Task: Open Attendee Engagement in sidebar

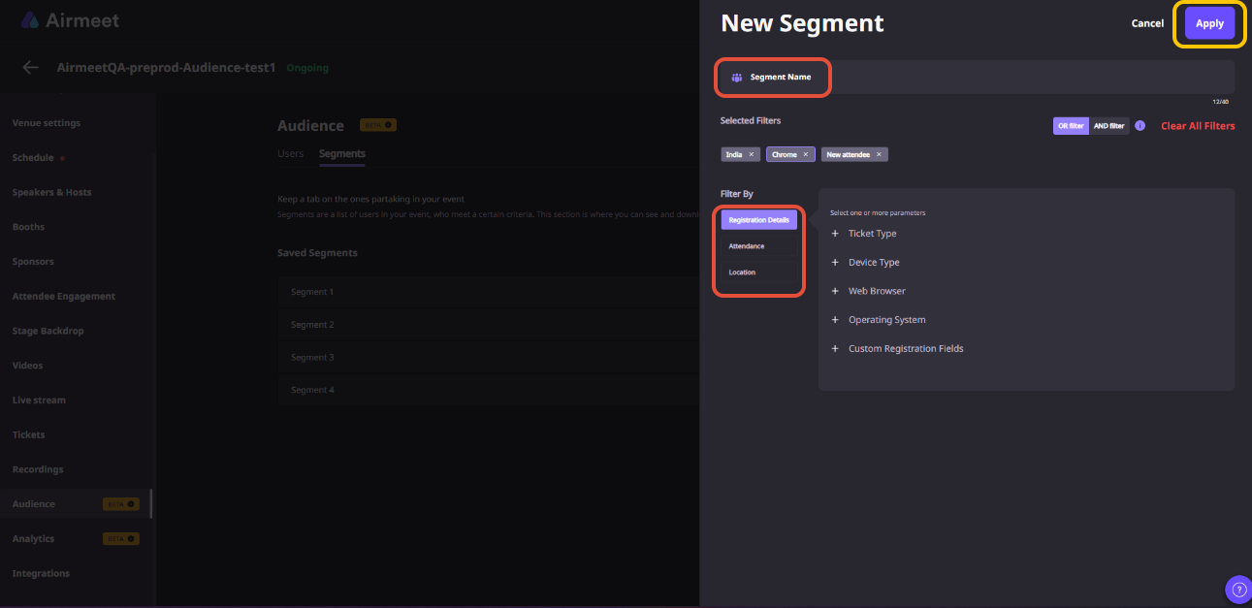Action: (63, 297)
